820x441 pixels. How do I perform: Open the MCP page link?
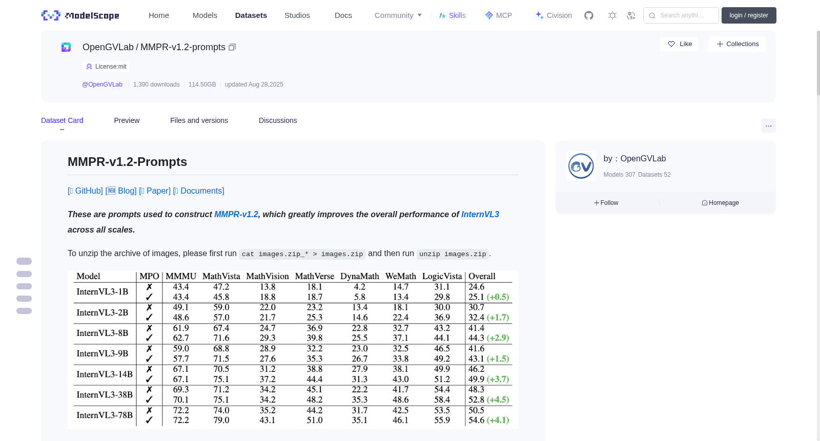[x=504, y=15]
